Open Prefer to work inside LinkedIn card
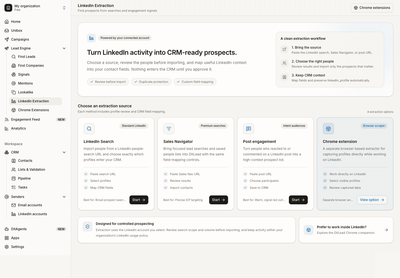400x278 pixels. pos(346,230)
